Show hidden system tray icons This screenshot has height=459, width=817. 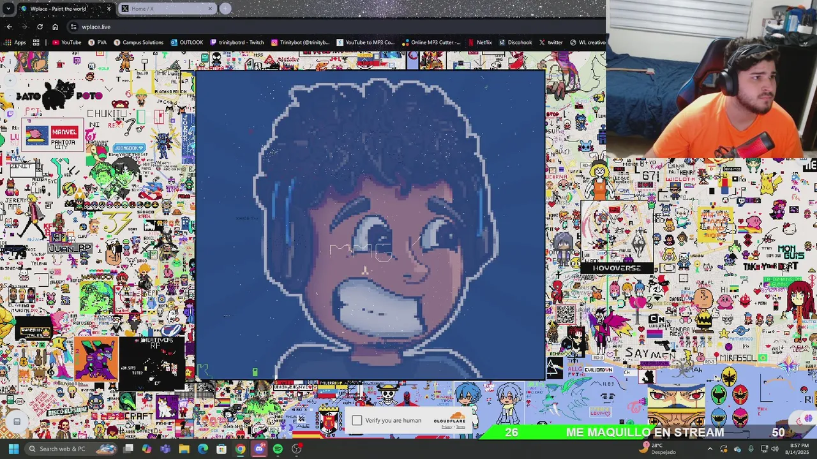click(x=710, y=449)
